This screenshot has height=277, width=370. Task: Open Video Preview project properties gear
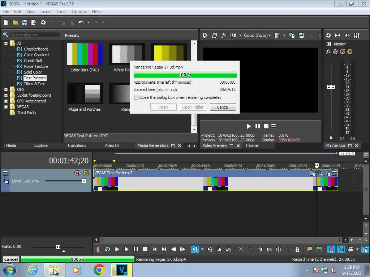(205, 35)
